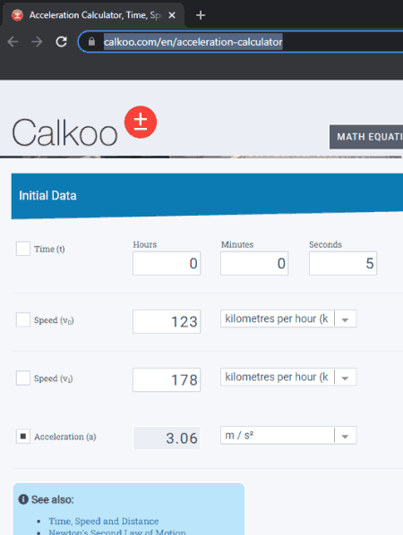Viewport: 403px width, 535px height.
Task: Click the browser forward arrow
Action: coord(37,42)
